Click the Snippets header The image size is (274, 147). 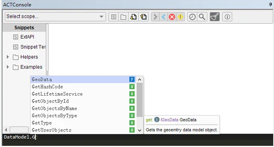(x=24, y=28)
